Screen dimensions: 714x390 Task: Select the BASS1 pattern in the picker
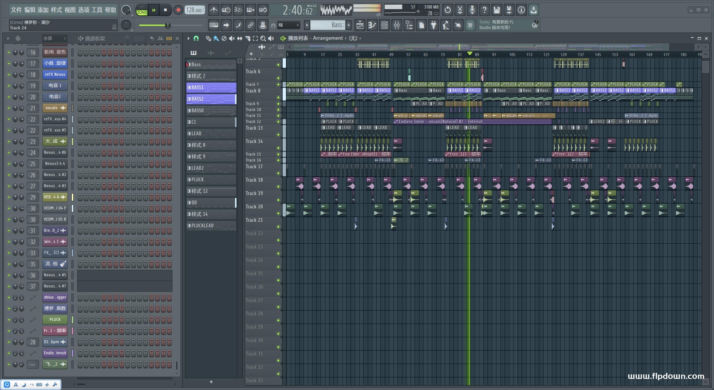(x=211, y=88)
